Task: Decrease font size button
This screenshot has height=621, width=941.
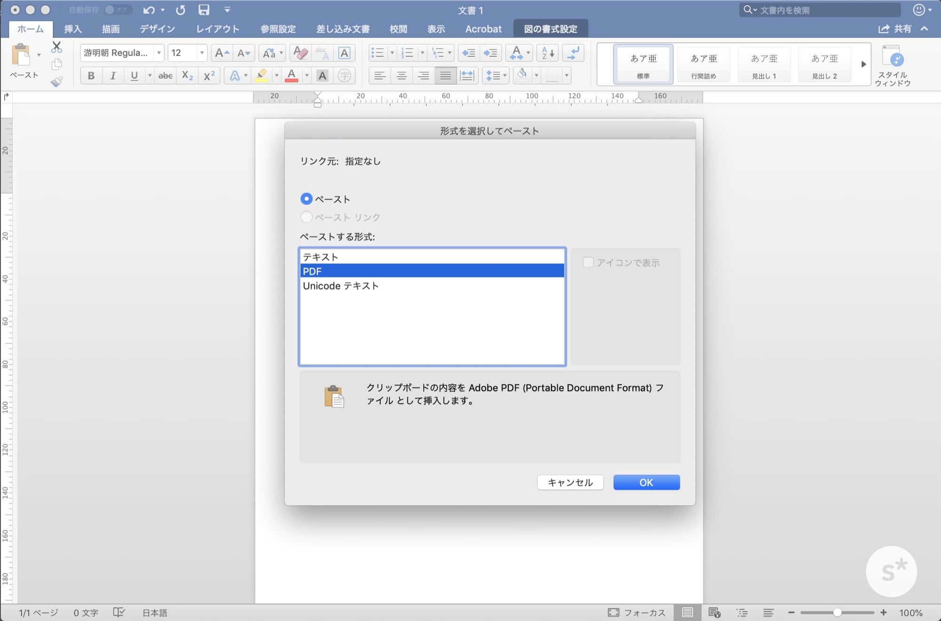Action: tap(243, 53)
